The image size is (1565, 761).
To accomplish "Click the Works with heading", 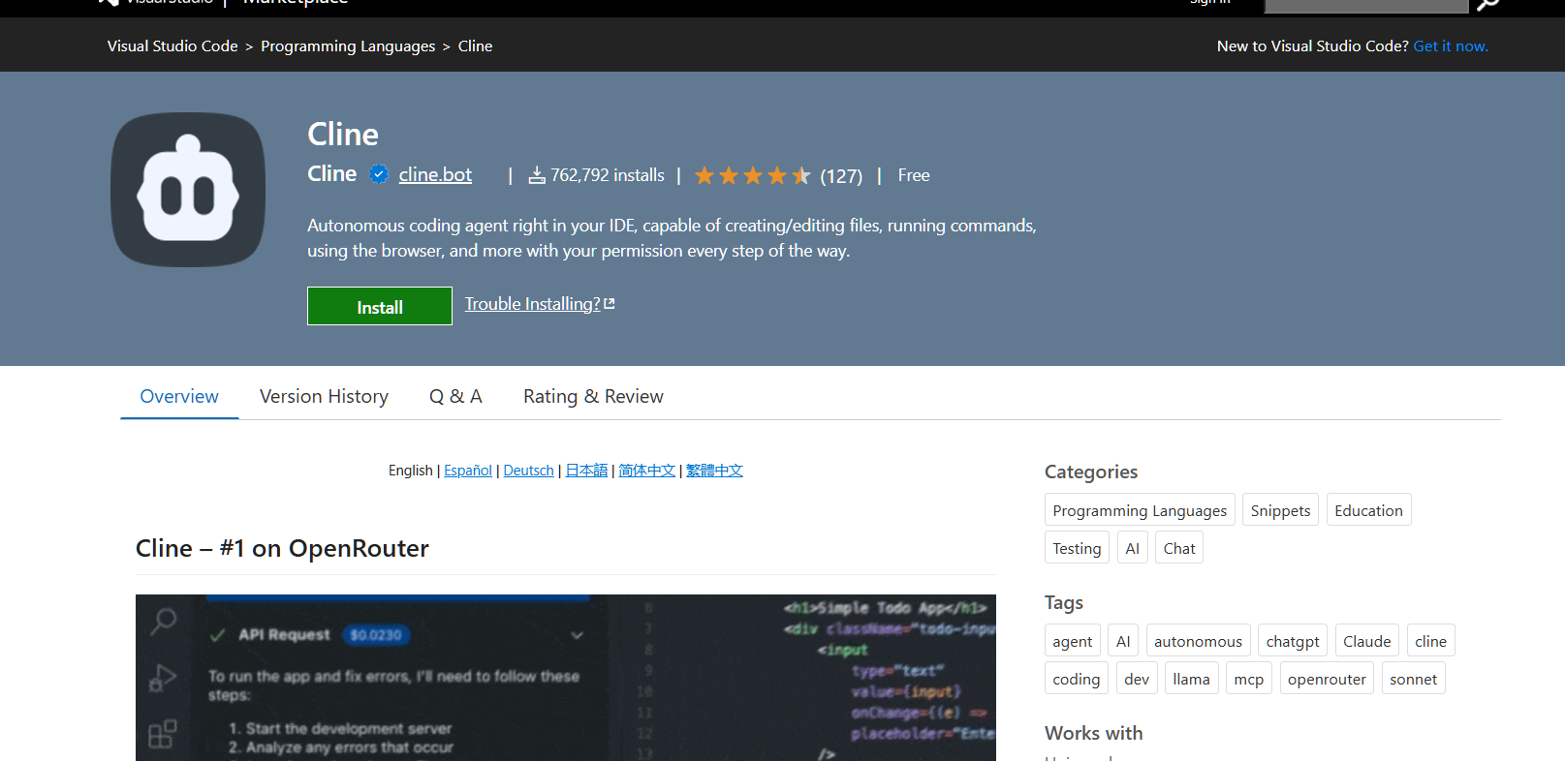I will [x=1094, y=733].
